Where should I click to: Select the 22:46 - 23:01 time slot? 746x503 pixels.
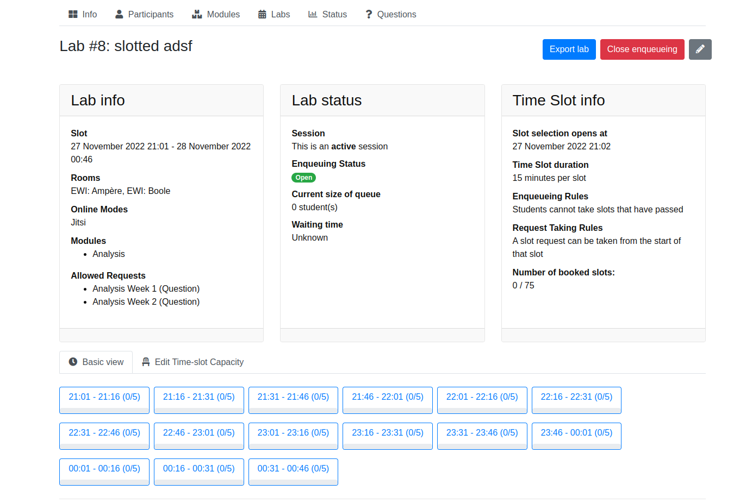click(x=199, y=436)
